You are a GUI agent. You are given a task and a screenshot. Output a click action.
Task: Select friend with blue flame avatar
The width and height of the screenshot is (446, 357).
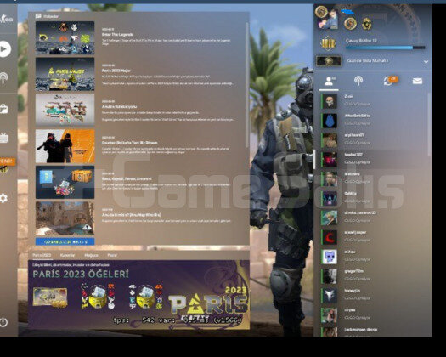coord(374,120)
